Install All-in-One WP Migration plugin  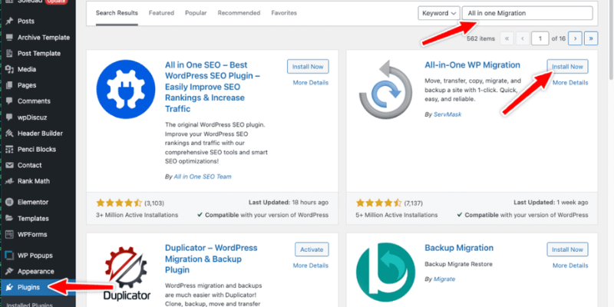tap(567, 67)
